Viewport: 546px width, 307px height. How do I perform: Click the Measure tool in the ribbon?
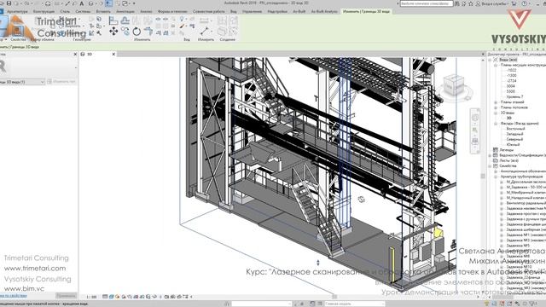coord(205,32)
